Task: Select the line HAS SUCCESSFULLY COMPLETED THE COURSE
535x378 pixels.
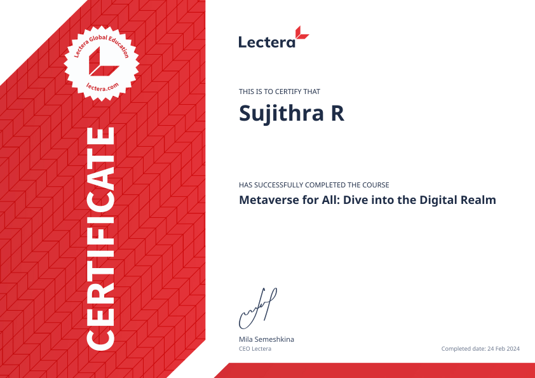Action: (x=313, y=185)
